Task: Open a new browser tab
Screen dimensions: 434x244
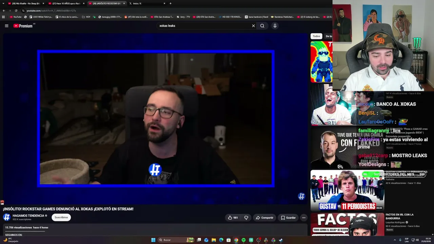Action: pos(170,3)
